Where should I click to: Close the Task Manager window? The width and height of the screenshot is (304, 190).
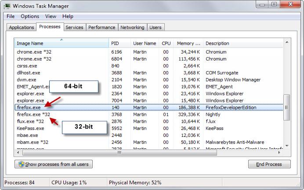pyautogui.click(x=290, y=4)
